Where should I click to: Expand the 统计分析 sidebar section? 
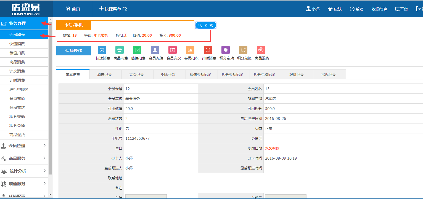[24, 171]
